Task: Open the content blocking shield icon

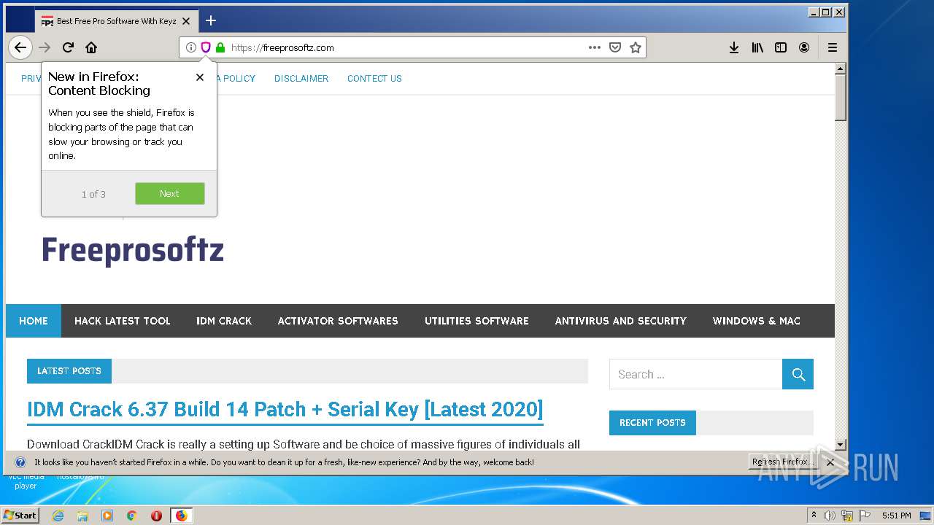Action: pos(206,47)
